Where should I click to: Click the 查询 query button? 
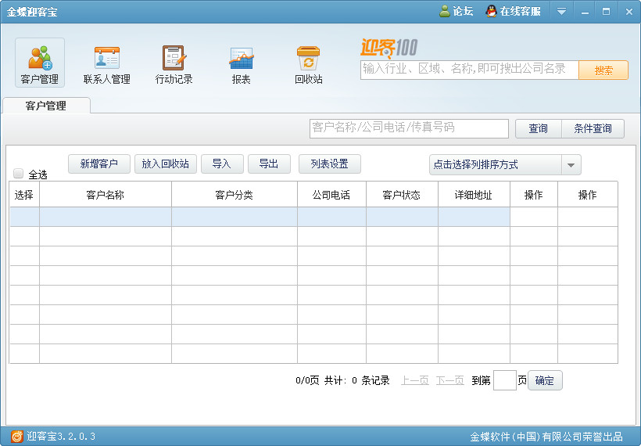[539, 128]
